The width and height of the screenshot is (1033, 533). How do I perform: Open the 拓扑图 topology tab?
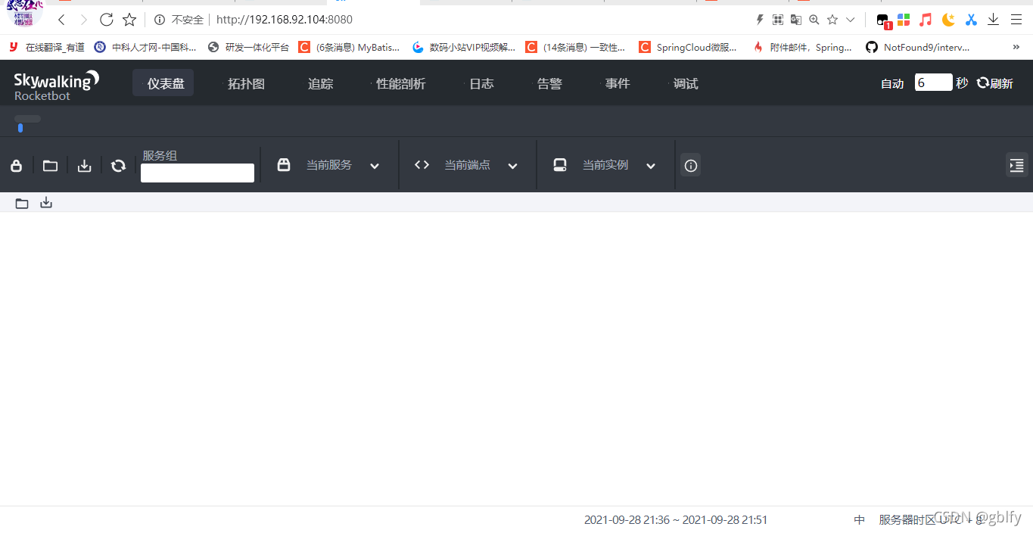[247, 83]
